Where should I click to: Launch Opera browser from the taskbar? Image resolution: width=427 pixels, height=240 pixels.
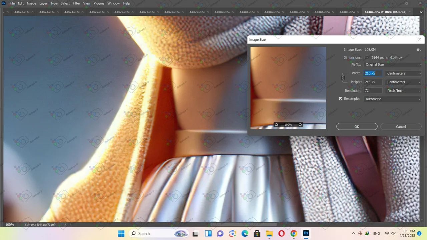coord(281,233)
